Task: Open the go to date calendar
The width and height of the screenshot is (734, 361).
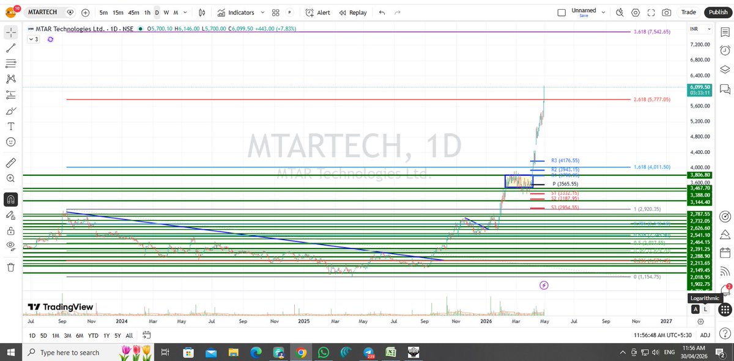Action: (x=147, y=335)
